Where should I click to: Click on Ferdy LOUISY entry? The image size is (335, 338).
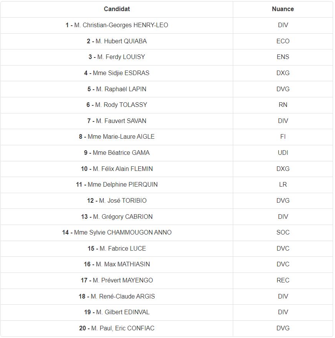117,57
